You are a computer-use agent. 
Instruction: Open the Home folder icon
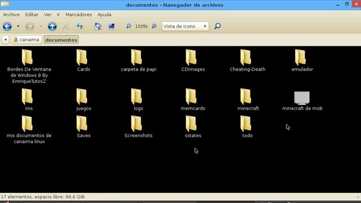pyautogui.click(x=98, y=27)
